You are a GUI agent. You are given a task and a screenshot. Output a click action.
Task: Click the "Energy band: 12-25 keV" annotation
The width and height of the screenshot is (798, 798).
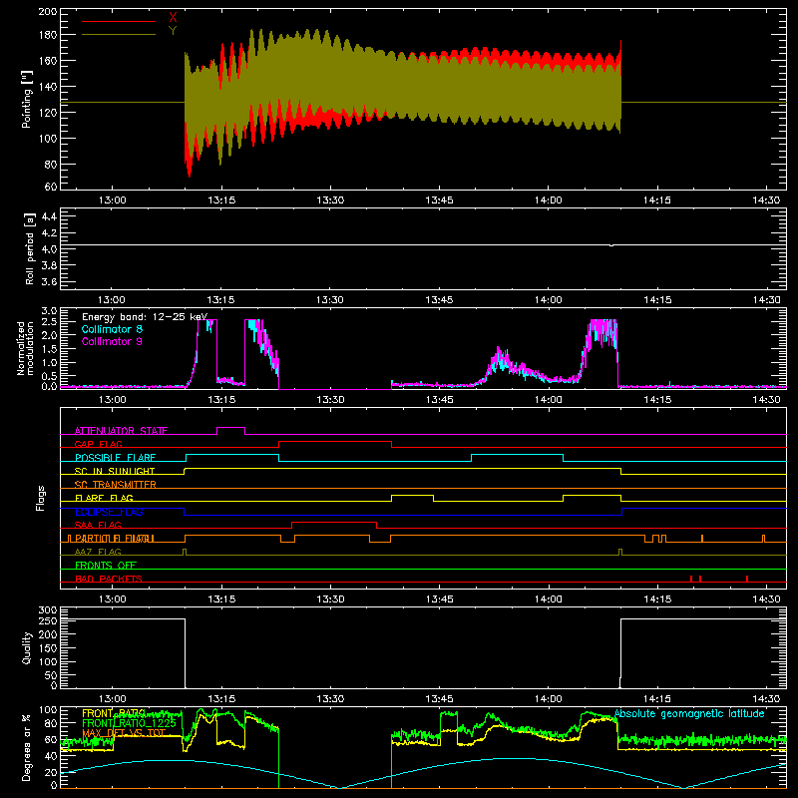coord(145,317)
